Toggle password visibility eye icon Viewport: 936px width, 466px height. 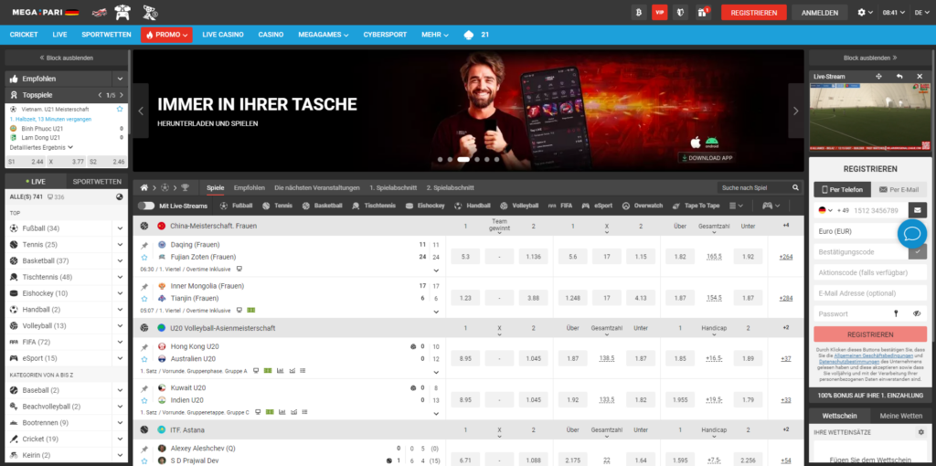[916, 313]
